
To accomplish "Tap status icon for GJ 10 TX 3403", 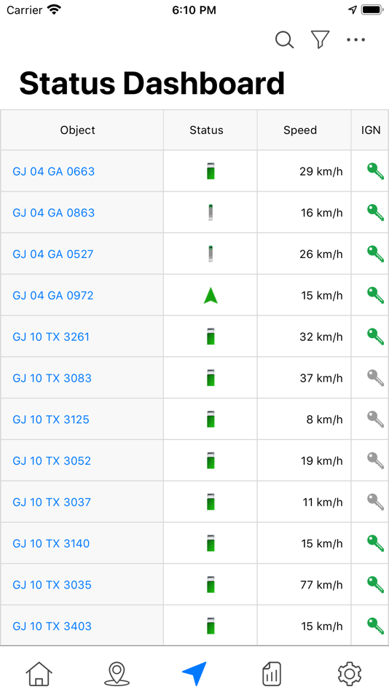I will (x=211, y=626).
